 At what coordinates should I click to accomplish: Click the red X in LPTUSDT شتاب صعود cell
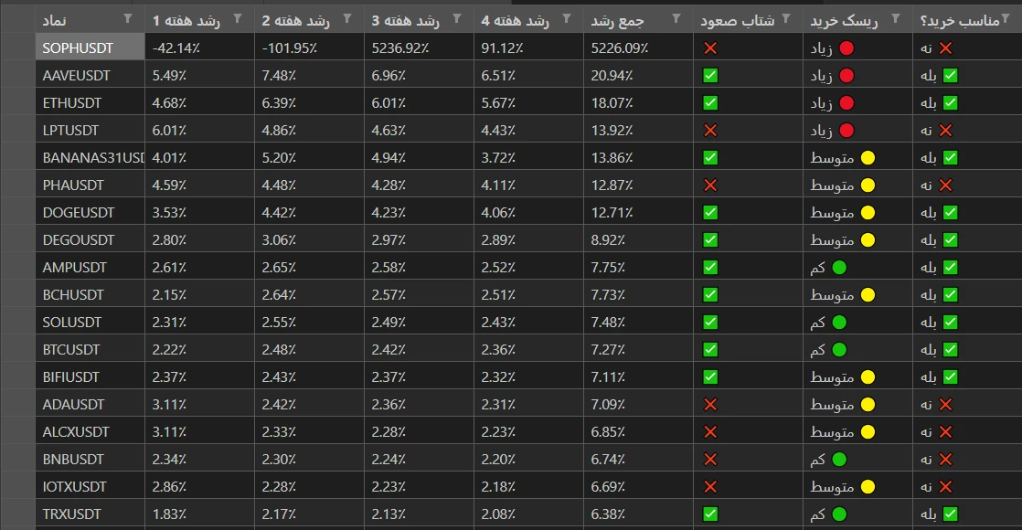coord(710,131)
